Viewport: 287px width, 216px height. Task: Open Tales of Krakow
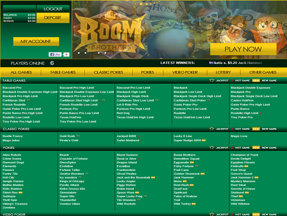click(185, 196)
